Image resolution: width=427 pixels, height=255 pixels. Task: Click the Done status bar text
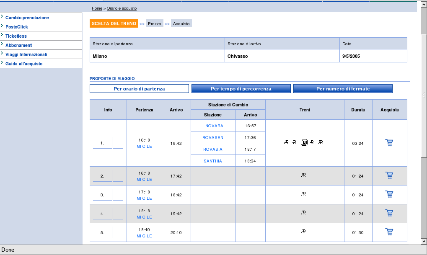(x=8, y=250)
